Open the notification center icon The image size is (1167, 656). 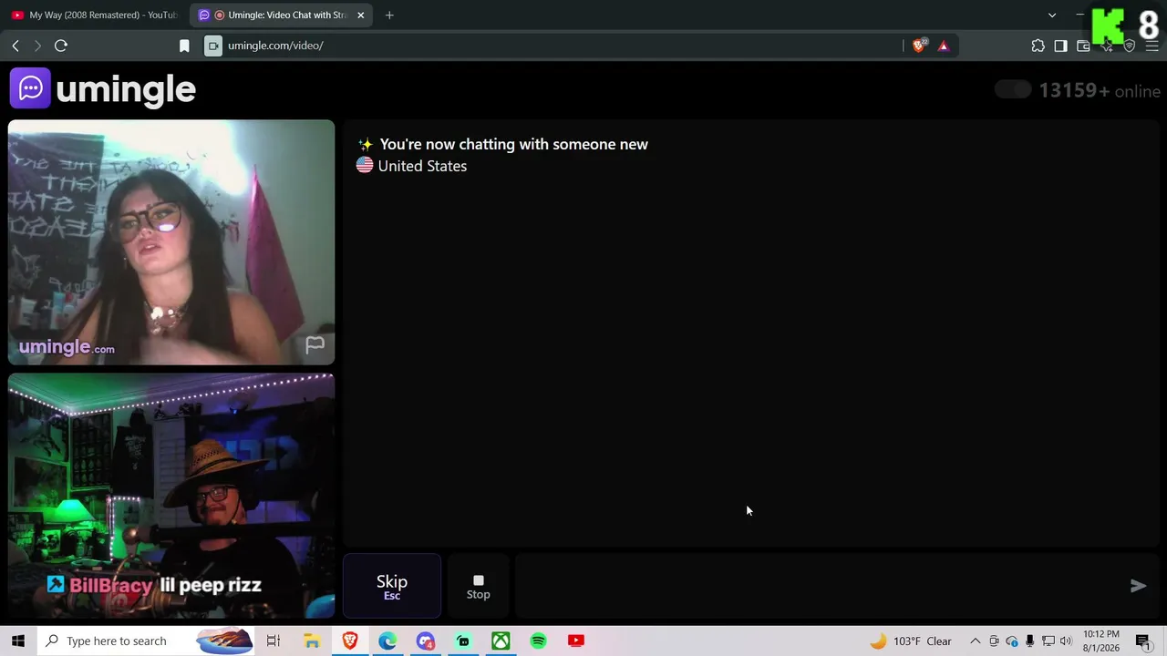pyautogui.click(x=1143, y=641)
